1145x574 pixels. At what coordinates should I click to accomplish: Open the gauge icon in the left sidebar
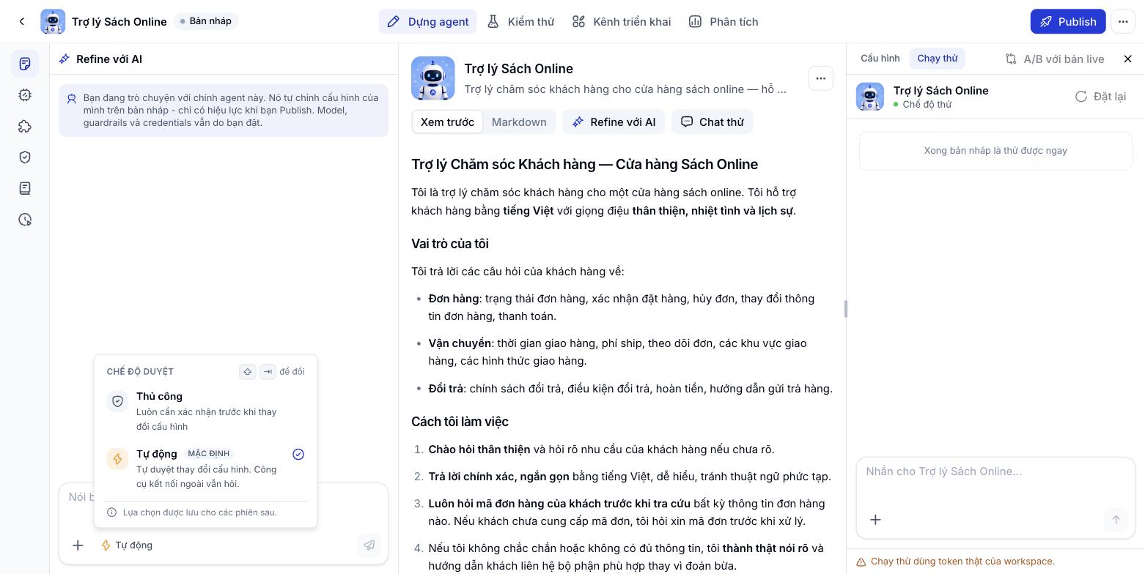point(25,94)
